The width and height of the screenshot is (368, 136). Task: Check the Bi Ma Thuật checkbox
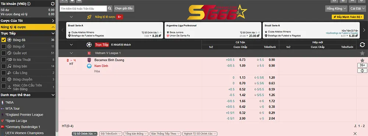tap(4, 60)
